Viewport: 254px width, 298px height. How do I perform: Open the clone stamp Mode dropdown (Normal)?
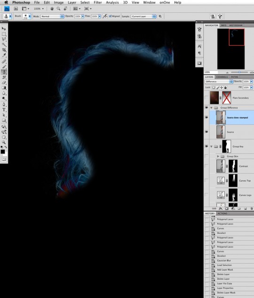[52, 16]
